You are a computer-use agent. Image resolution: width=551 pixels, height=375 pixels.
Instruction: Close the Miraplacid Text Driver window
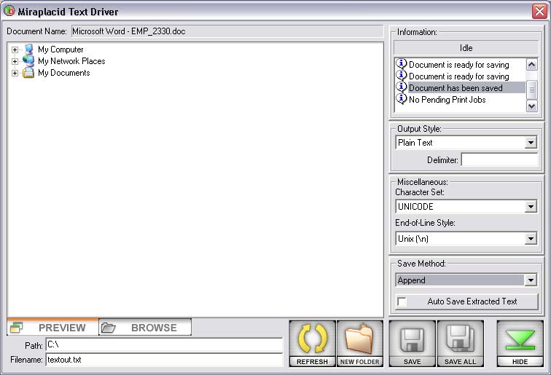click(x=539, y=11)
